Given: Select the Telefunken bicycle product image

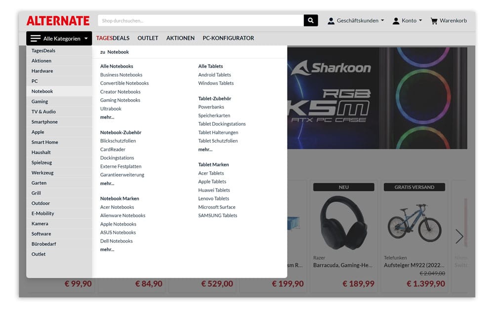Looking at the screenshot, I should (x=414, y=222).
